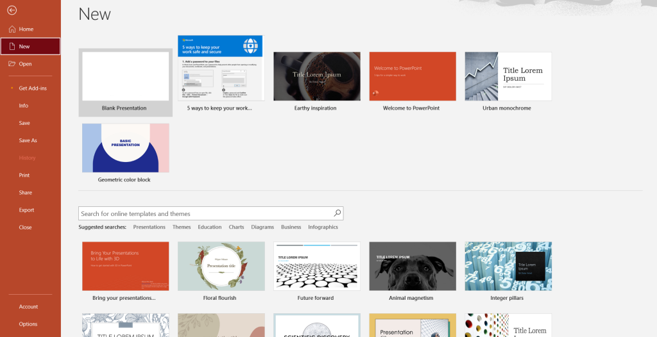The image size is (657, 337).
Task: Search suggested term Infographics
Action: (323, 227)
